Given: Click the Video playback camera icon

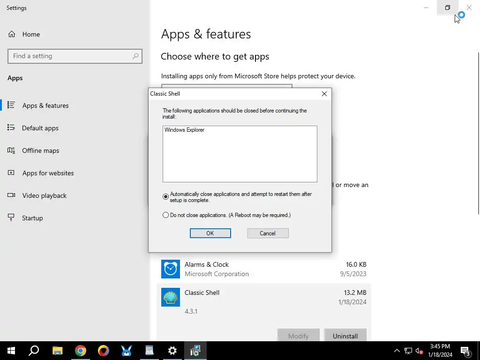Looking at the screenshot, I should pyautogui.click(x=11, y=195).
